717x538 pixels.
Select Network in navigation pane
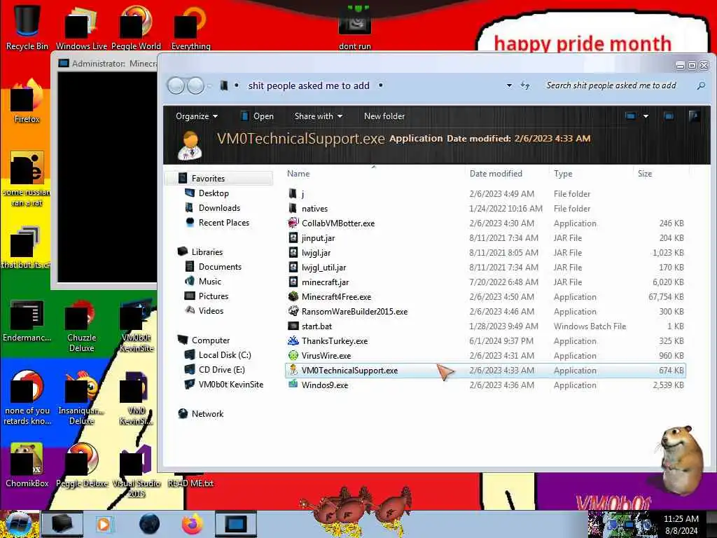point(207,413)
